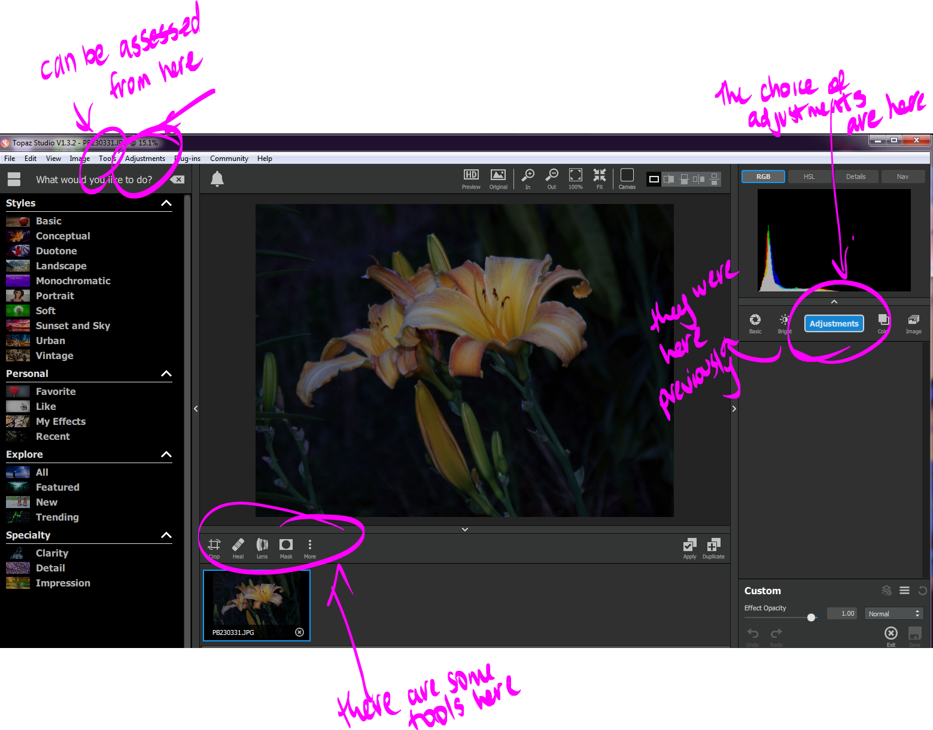Click the Adjustments button
Screen dimensions: 933x730
[x=834, y=324]
